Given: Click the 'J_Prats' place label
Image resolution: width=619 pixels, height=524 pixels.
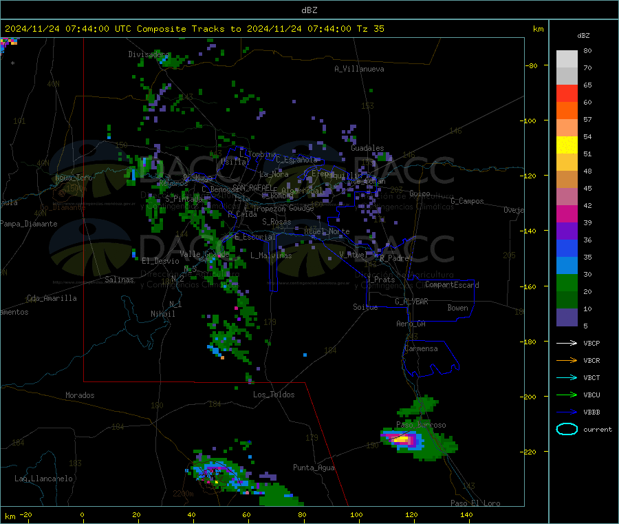Looking at the screenshot, I should [x=380, y=280].
